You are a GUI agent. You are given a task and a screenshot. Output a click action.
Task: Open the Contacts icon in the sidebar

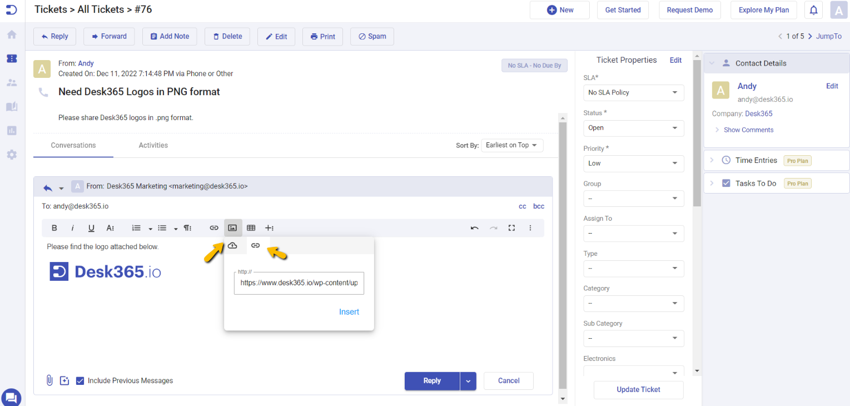pyautogui.click(x=12, y=82)
